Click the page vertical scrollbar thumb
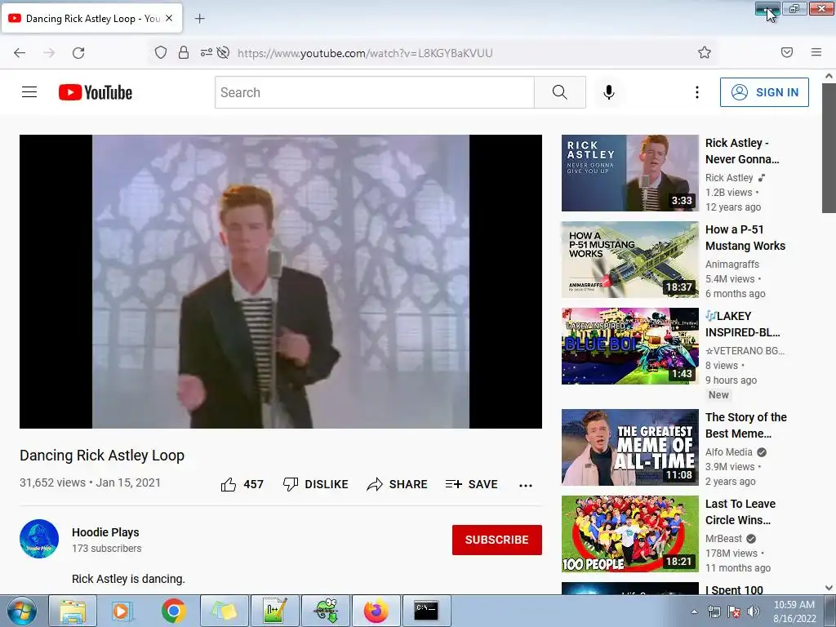Viewport: 836px width, 627px height. (829, 149)
